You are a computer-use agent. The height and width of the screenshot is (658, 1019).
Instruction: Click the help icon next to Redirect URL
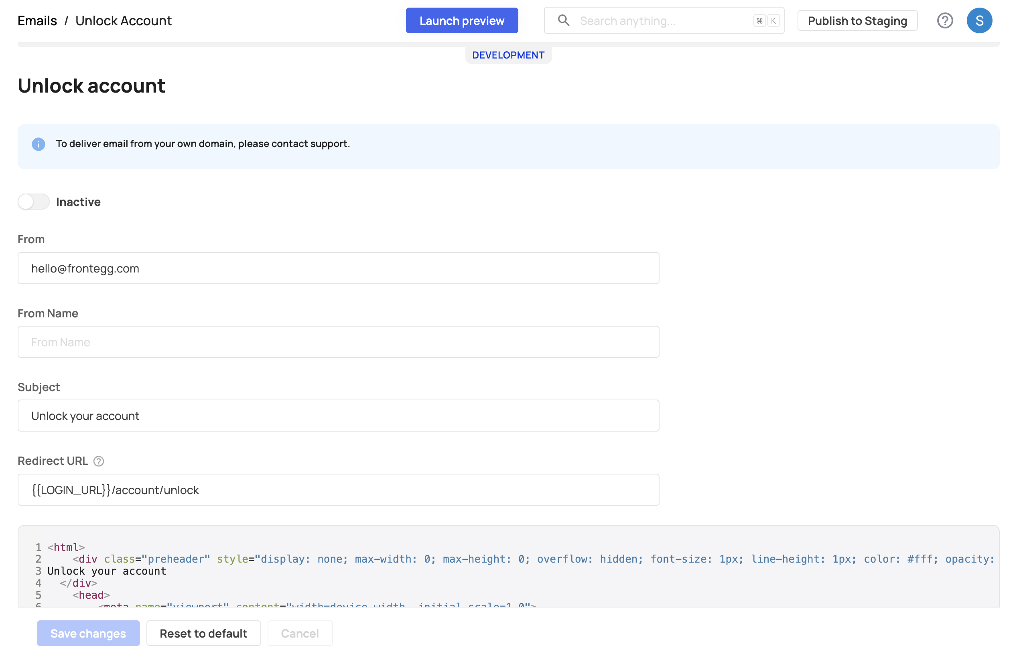point(98,462)
